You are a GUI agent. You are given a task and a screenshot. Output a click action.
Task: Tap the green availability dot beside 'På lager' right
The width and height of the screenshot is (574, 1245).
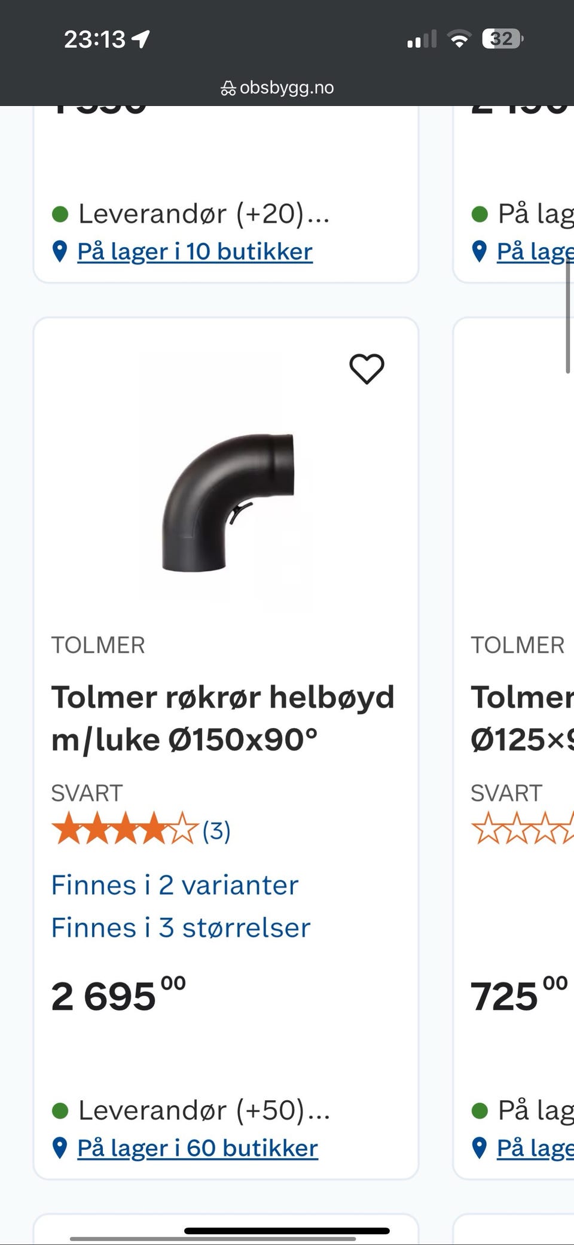click(480, 213)
